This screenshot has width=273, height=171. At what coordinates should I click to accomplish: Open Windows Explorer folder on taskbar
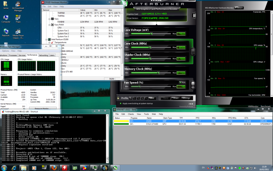click(x=24, y=168)
